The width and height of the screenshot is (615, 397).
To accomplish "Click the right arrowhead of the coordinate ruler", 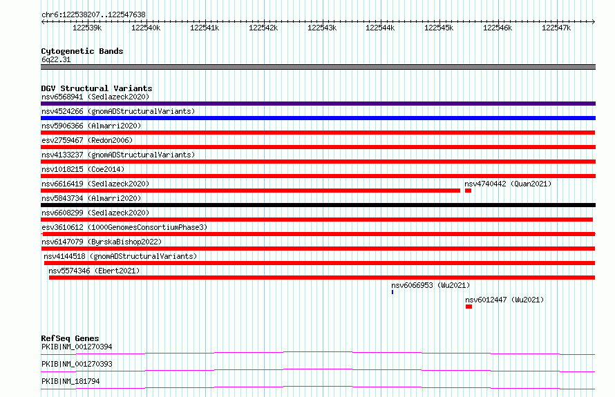I will coord(594,21).
